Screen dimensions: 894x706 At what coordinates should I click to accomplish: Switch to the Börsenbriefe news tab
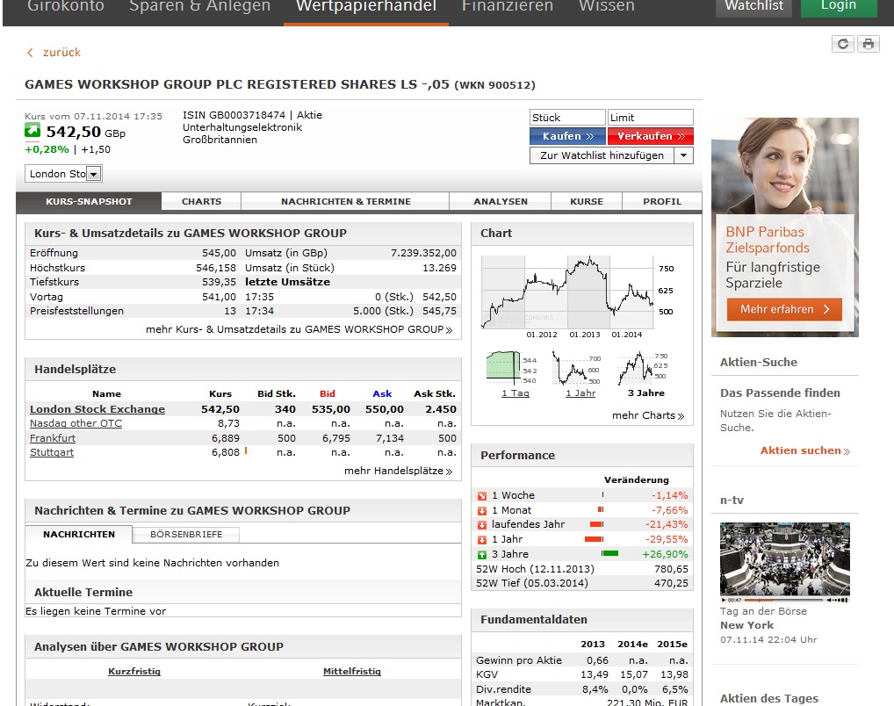tap(186, 535)
